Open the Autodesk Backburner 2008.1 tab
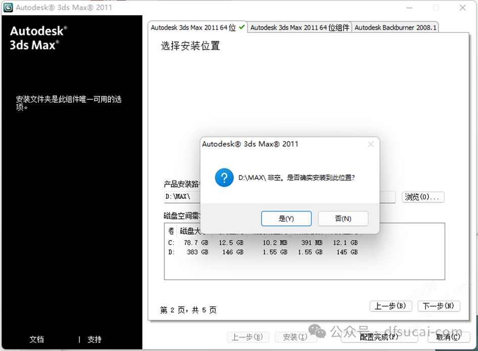 pyautogui.click(x=396, y=28)
